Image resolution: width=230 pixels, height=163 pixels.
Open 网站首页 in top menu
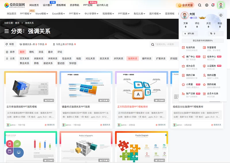pos(34,5)
